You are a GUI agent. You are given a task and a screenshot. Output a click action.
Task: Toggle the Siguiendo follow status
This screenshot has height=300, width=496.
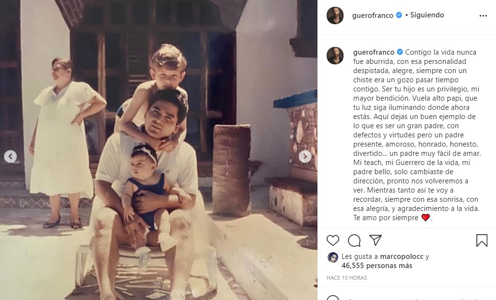coord(427,15)
